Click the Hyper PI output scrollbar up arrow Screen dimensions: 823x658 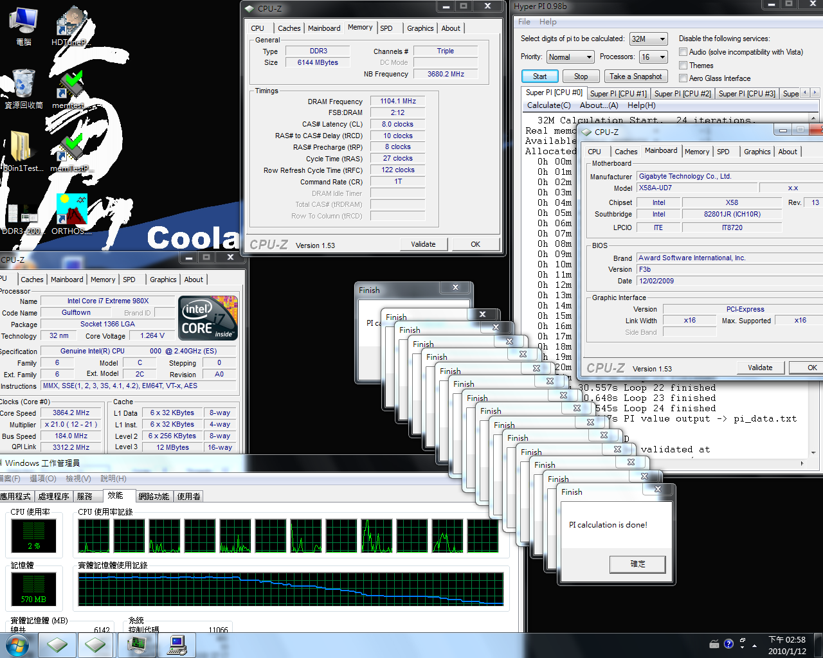click(814, 120)
